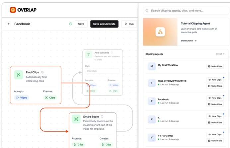Select the Add Subtitles text icon
The width and height of the screenshot is (230, 148).
pyautogui.click(x=89, y=55)
